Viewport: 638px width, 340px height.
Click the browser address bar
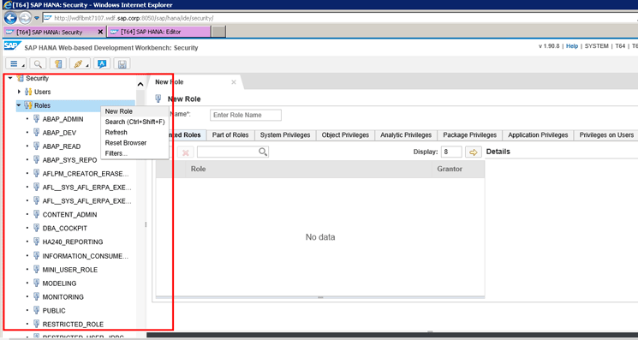(x=340, y=18)
